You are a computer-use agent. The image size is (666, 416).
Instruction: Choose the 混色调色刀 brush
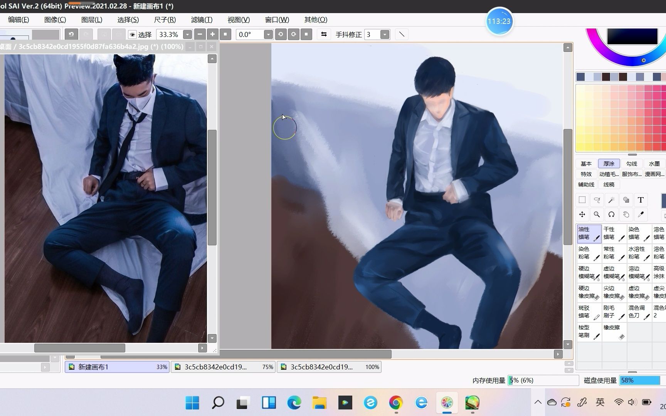(639, 312)
